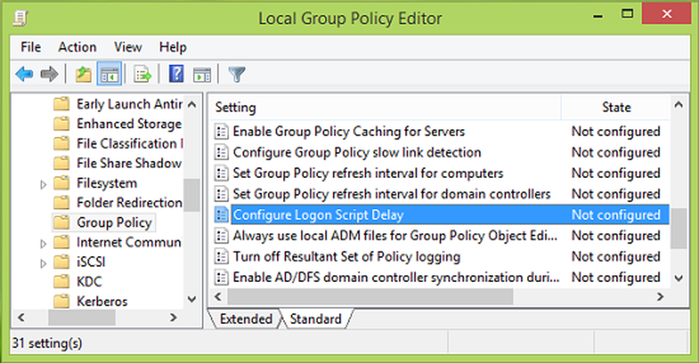Click the Forward arrow toolbar icon
The image size is (699, 363).
(x=48, y=73)
